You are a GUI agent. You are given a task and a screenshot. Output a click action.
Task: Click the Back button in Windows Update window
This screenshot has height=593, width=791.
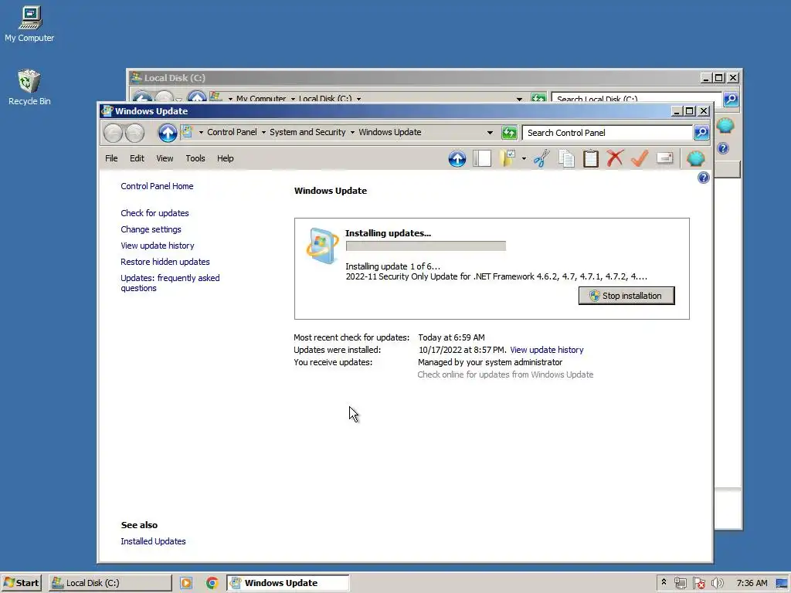[x=113, y=133]
